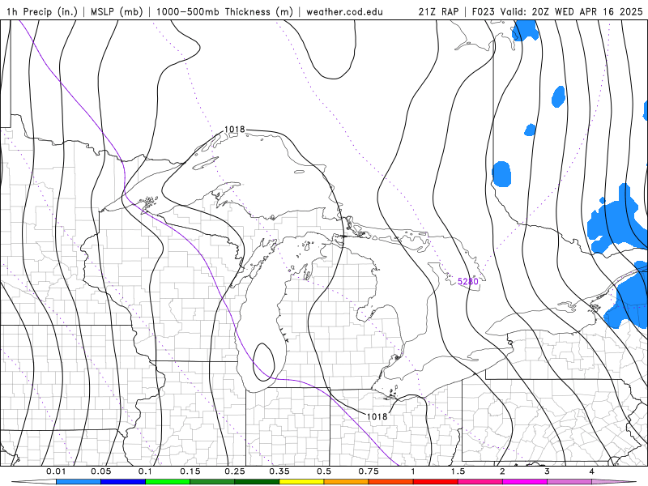
Task: Click the 1018 label north of Lake Superior
Action: coord(234,130)
